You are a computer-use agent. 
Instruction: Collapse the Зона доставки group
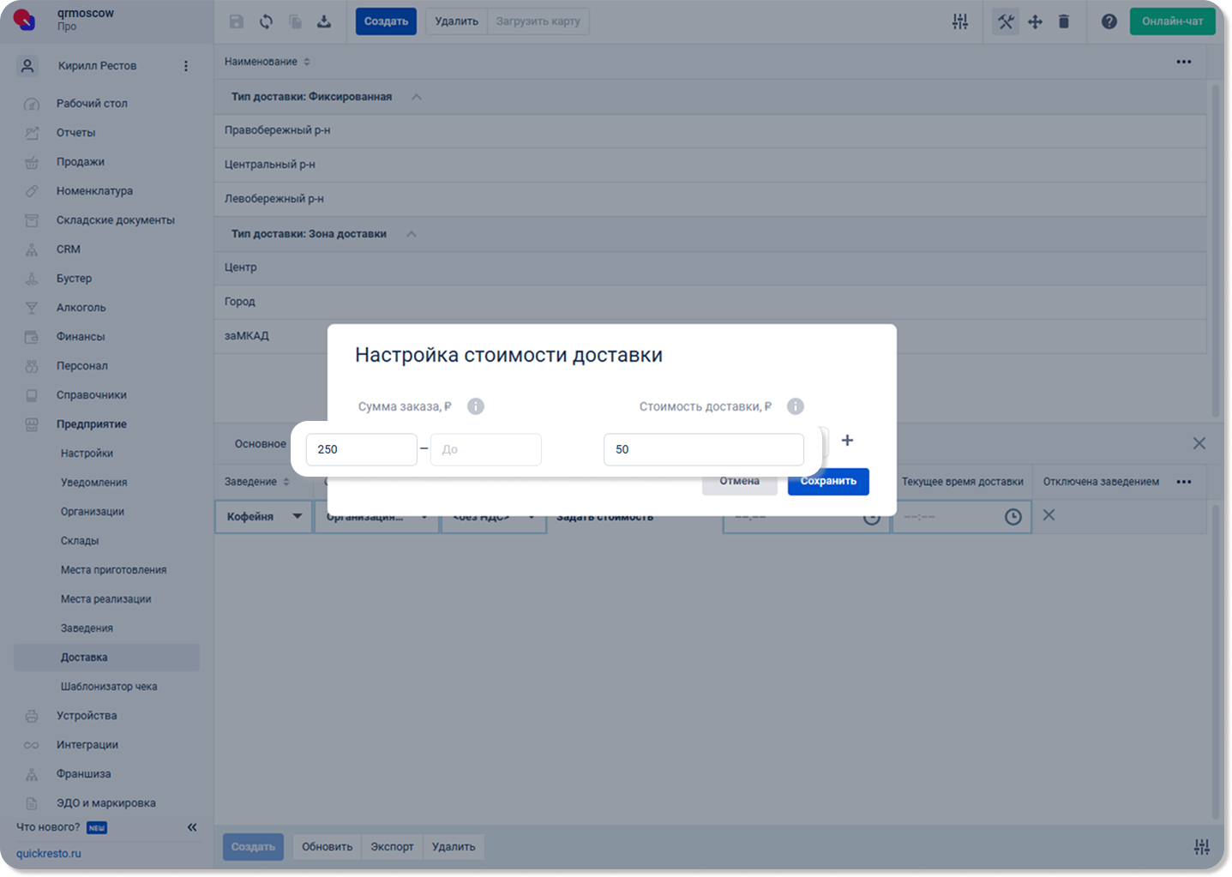[412, 234]
